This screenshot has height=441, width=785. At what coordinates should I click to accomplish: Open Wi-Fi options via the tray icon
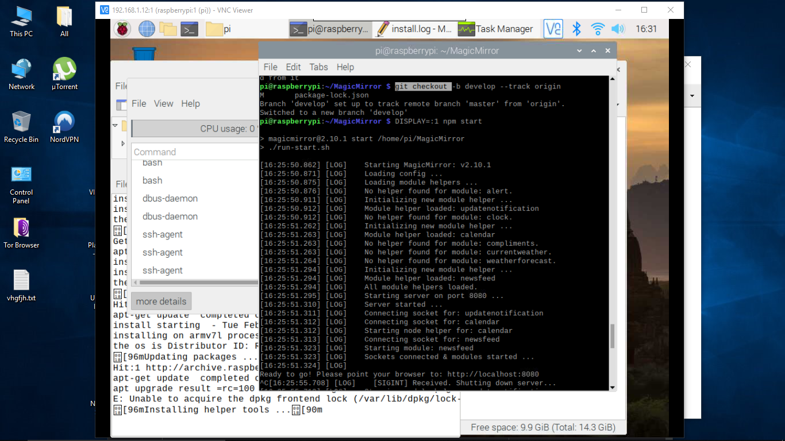(x=598, y=29)
